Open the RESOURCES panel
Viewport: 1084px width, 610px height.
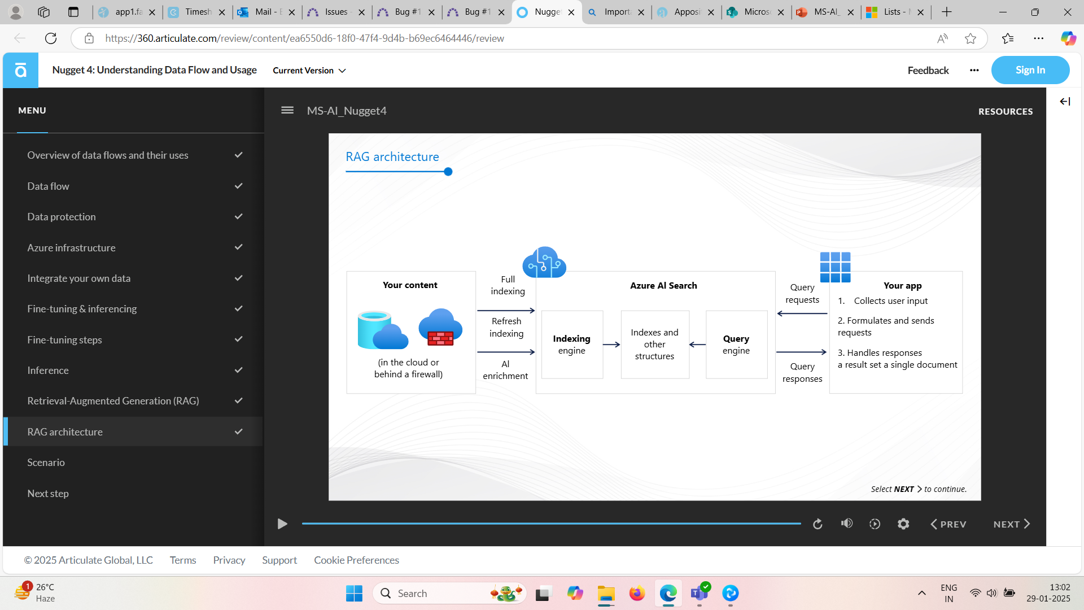coord(1006,112)
